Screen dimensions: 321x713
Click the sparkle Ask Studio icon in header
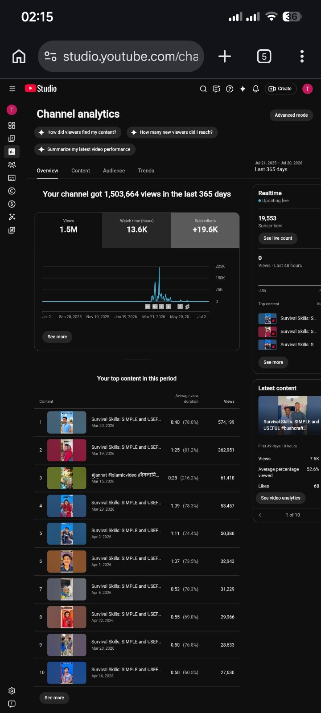coord(243,89)
